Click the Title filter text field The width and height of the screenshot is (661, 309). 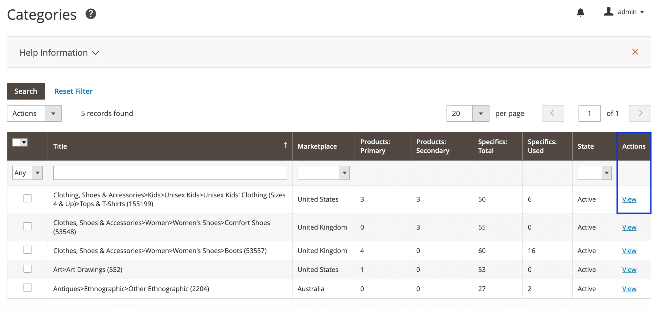tap(170, 173)
